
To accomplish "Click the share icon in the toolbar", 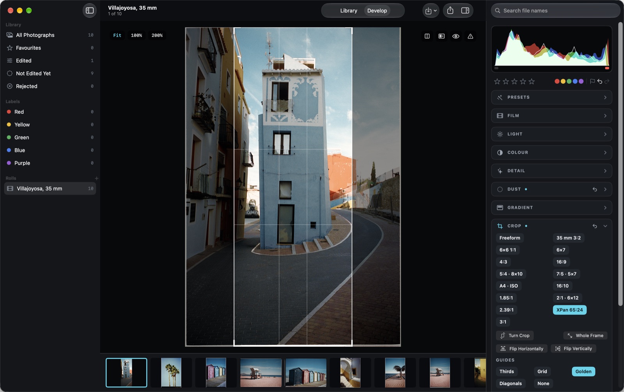I will click(450, 11).
